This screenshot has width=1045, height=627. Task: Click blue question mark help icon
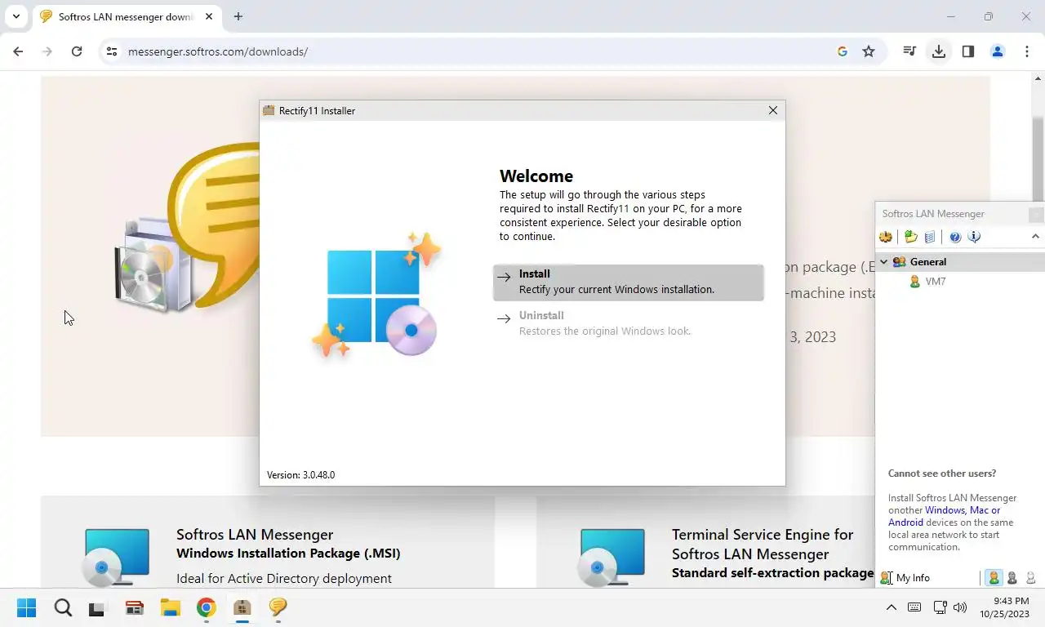pos(955,237)
